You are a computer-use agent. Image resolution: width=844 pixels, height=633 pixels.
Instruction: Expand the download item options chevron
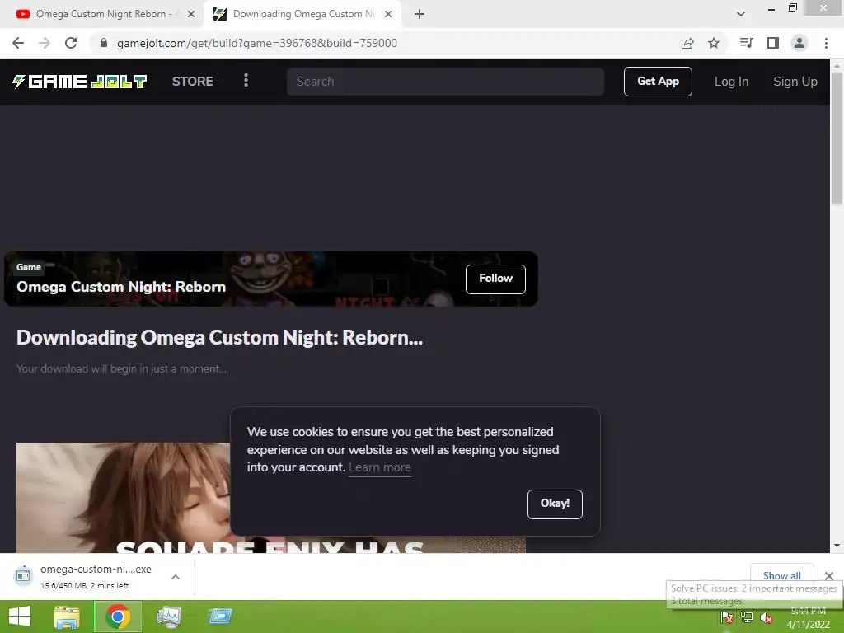pyautogui.click(x=176, y=576)
